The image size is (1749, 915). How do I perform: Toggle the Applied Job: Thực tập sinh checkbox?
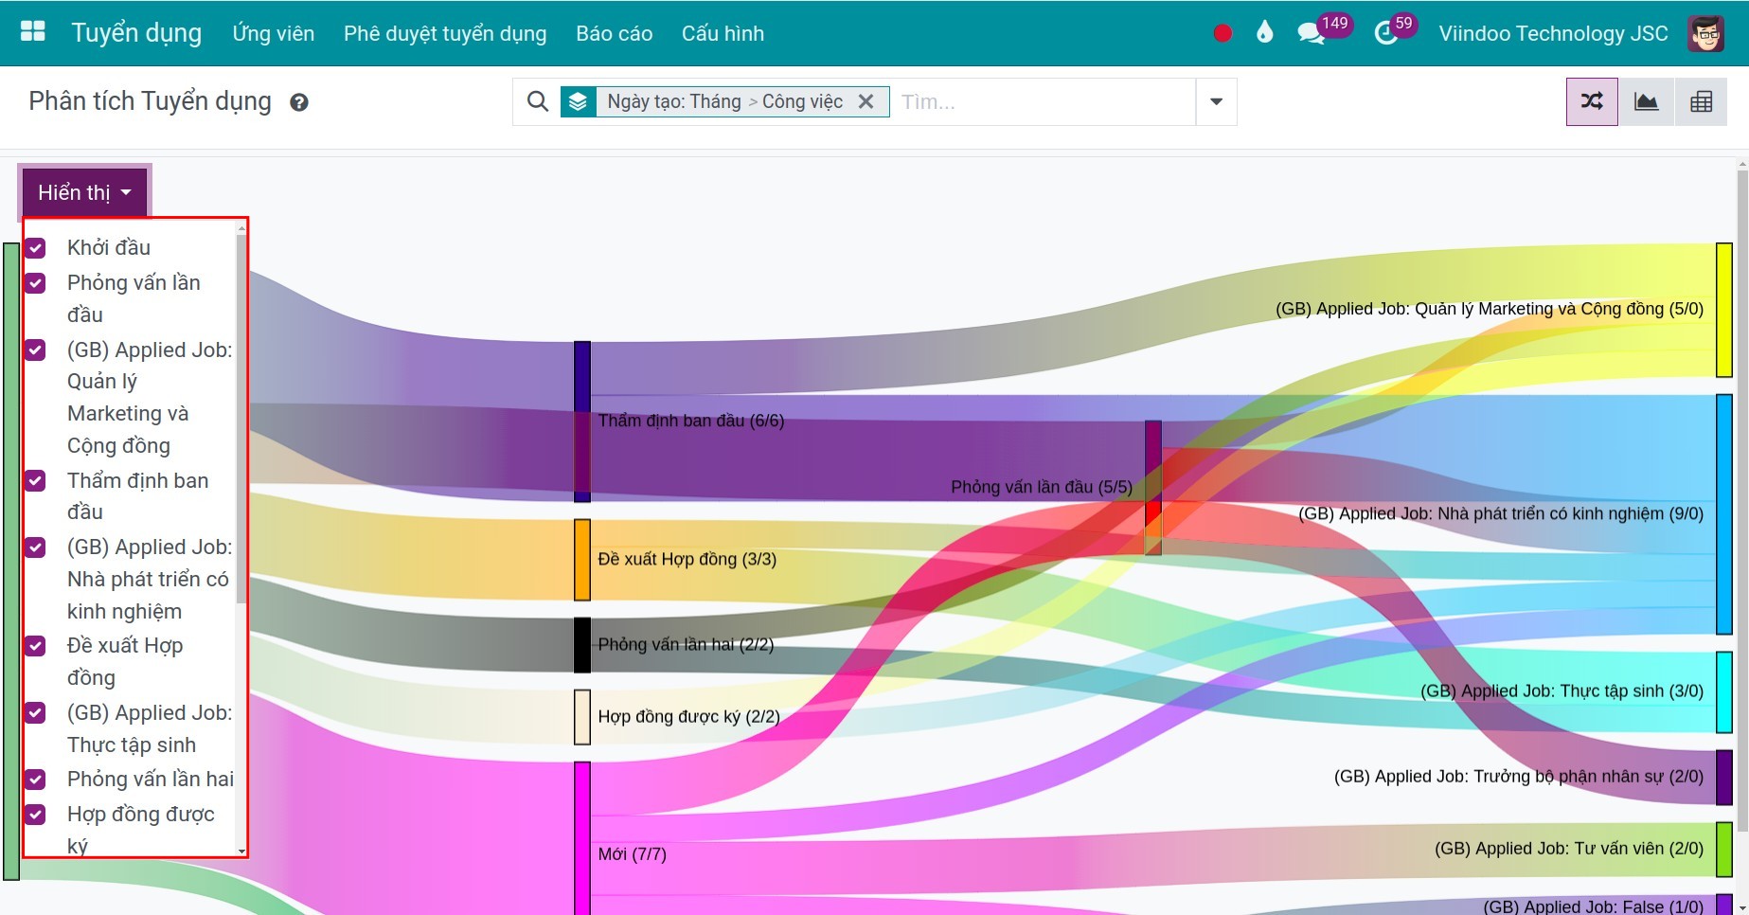[35, 712]
